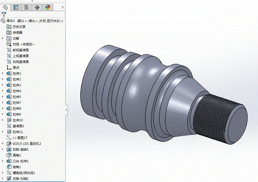Click the panel collapse handle on the splitter
The width and height of the screenshot is (258, 182).
(x=66, y=110)
